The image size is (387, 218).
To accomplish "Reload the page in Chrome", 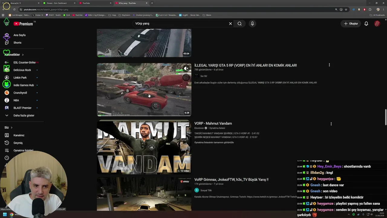I will pyautogui.click(x=14, y=9).
